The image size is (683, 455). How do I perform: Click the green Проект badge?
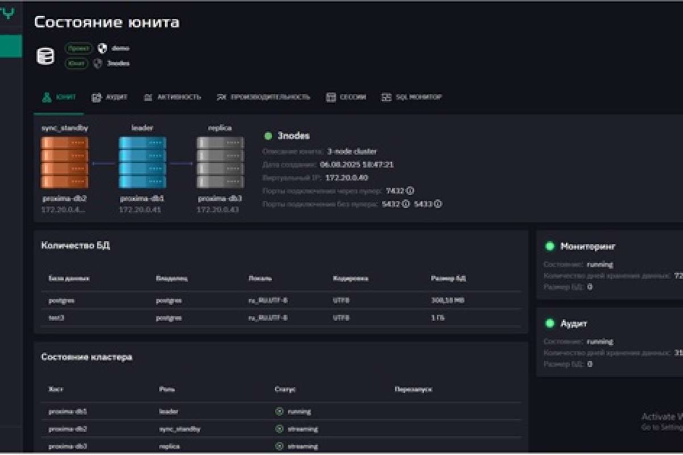[x=79, y=48]
